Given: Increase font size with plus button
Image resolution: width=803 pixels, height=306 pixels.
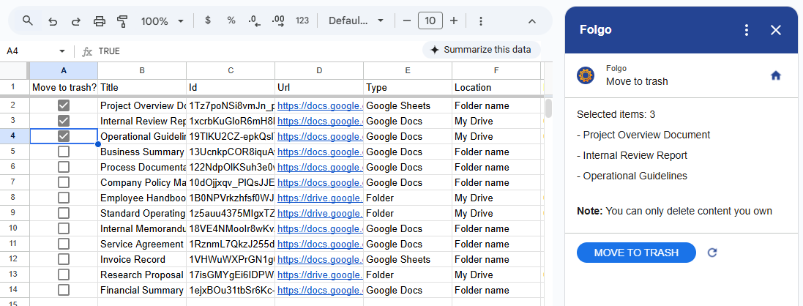Looking at the screenshot, I should pyautogui.click(x=454, y=20).
